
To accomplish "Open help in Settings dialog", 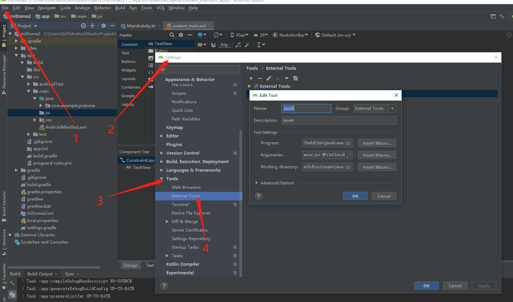I will 164,286.
